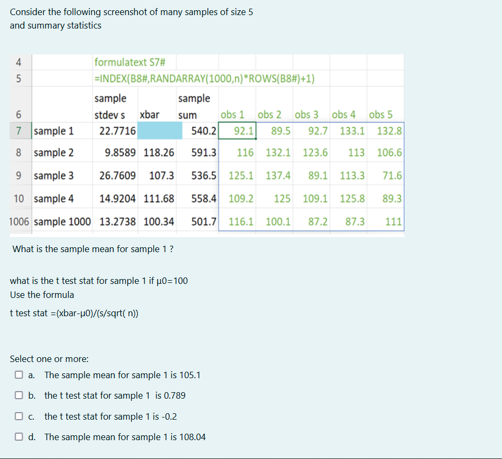Click row number 7 header
The image size is (502, 459).
point(19,130)
